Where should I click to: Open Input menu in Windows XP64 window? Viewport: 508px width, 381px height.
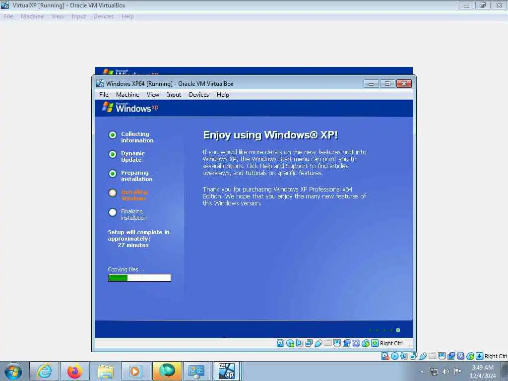(x=174, y=95)
